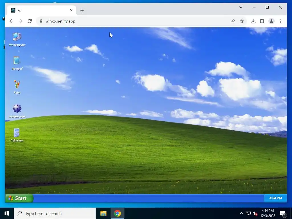Close the xp tab
The image size is (292, 219).
click(x=71, y=10)
